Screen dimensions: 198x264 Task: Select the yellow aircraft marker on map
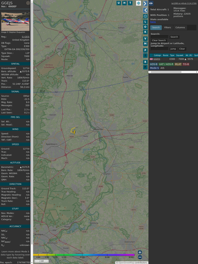pos(74,132)
